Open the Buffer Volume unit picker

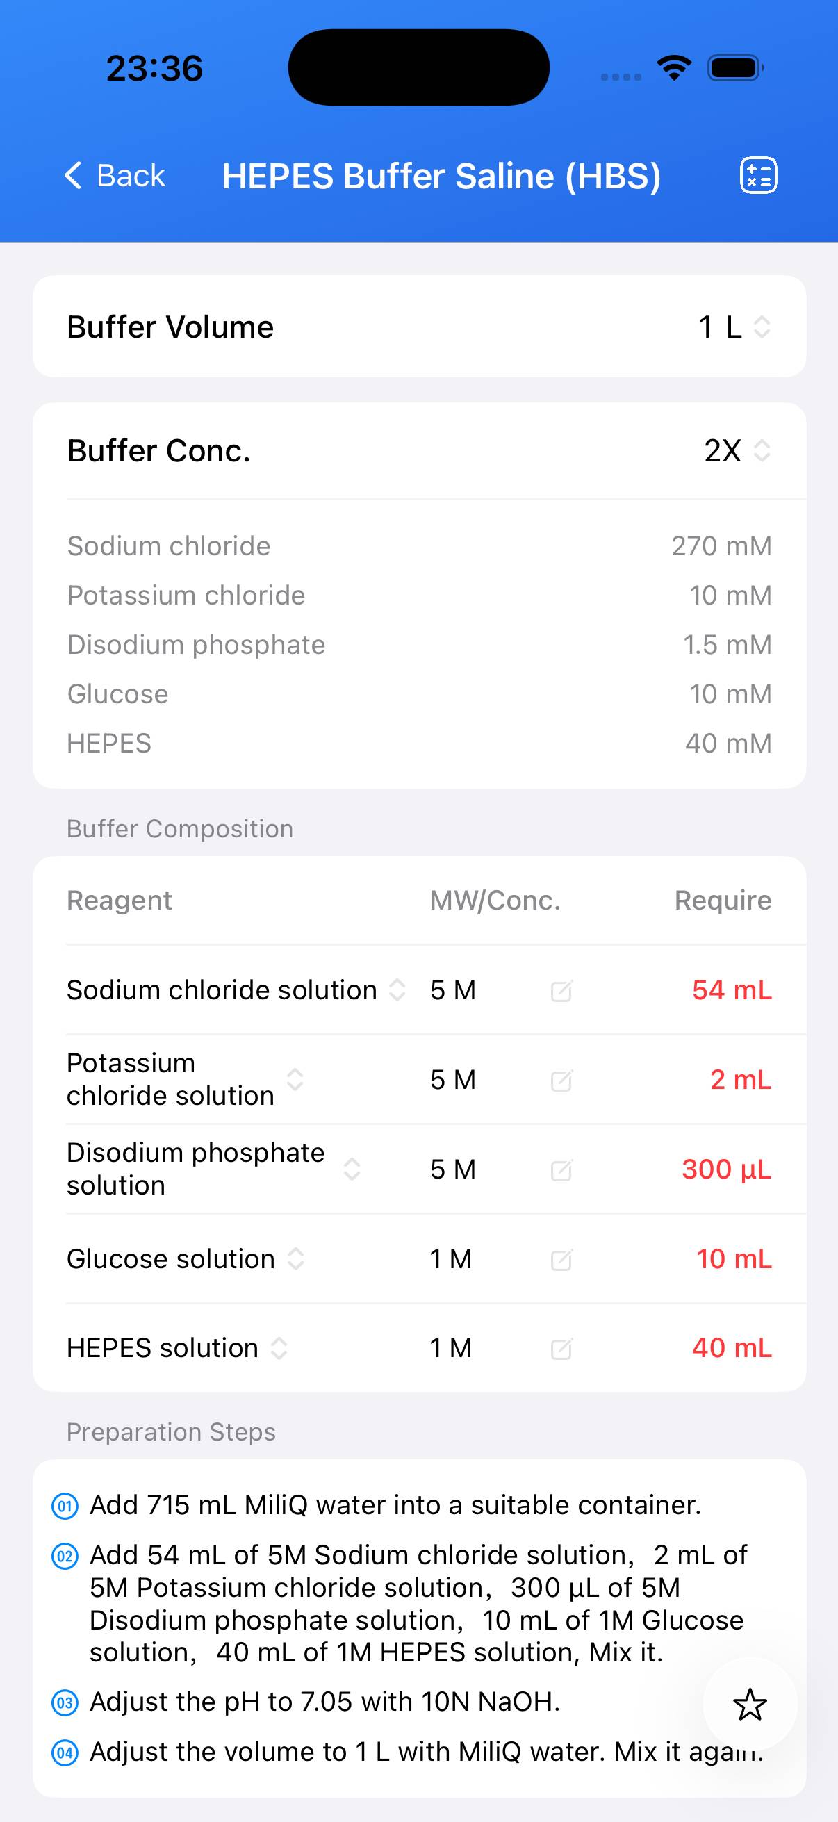tap(761, 327)
